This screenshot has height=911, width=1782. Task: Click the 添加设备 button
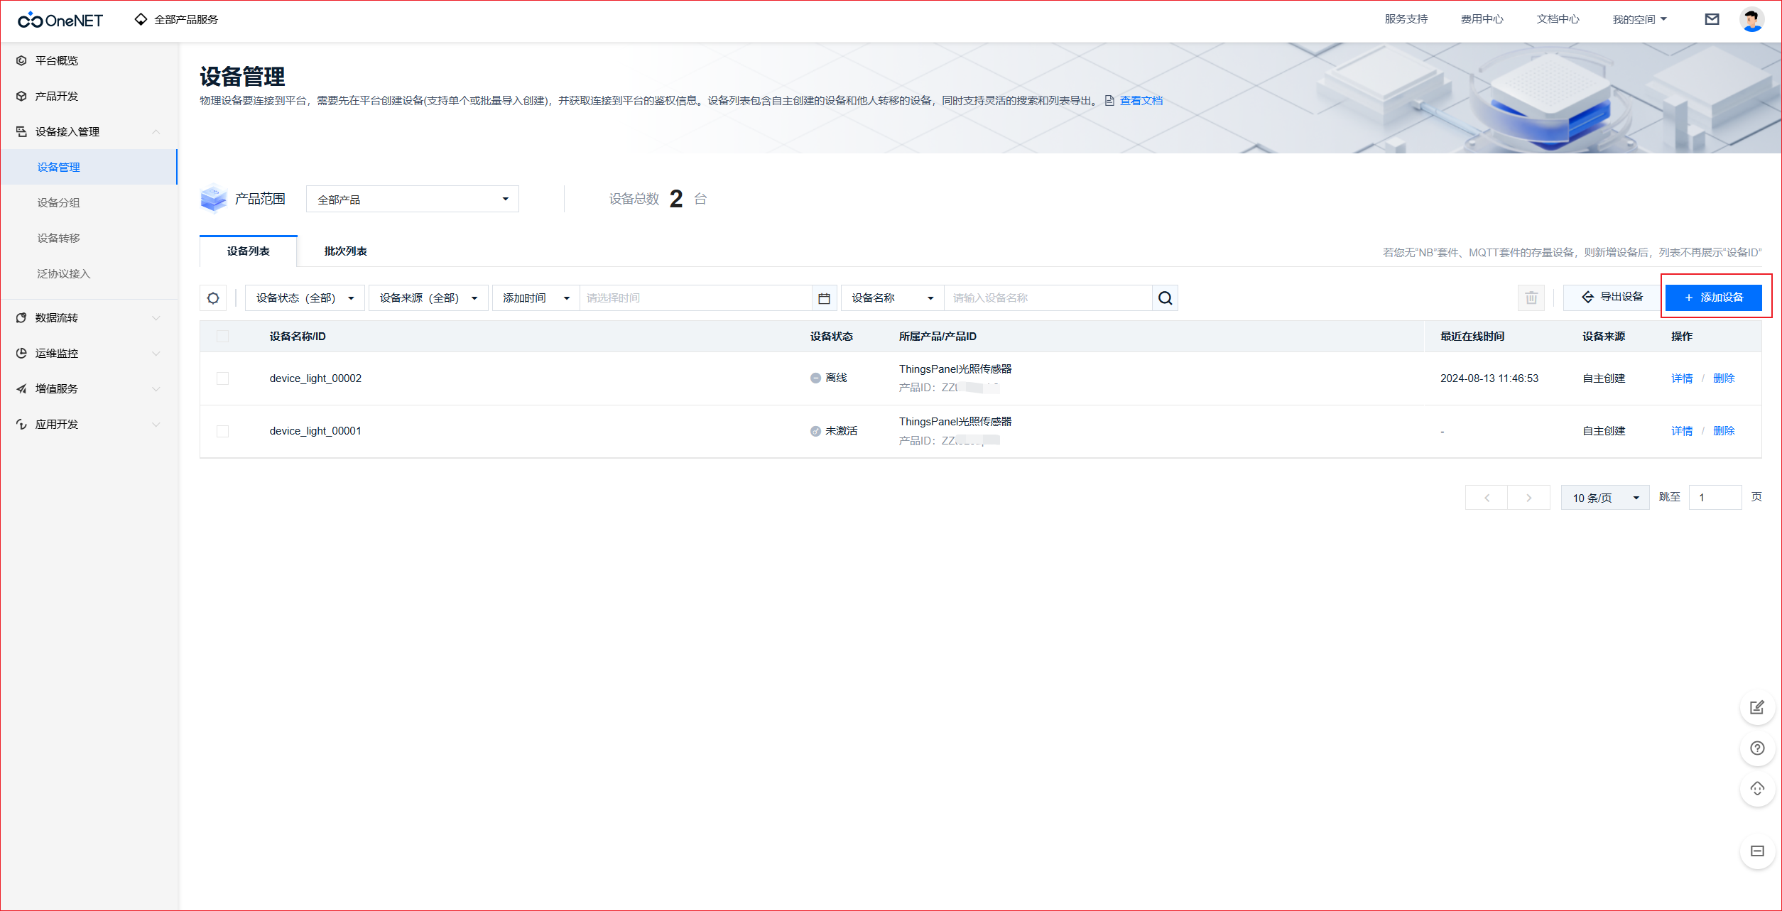(x=1713, y=298)
